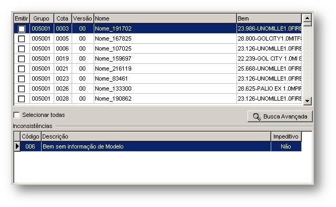
Task: Check the Emitir box for Nome_190862
Action: tap(22, 99)
